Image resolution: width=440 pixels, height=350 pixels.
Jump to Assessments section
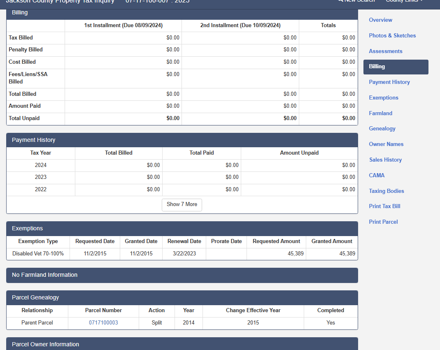[x=385, y=51]
